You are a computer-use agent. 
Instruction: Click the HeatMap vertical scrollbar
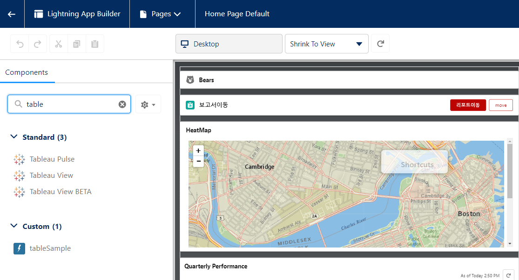point(510,172)
